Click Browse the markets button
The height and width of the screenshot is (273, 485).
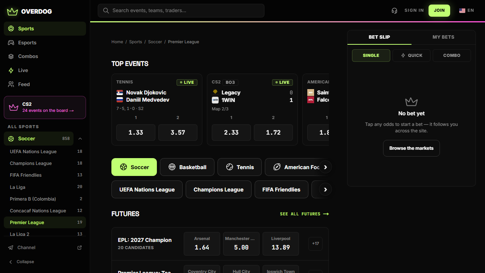411,148
